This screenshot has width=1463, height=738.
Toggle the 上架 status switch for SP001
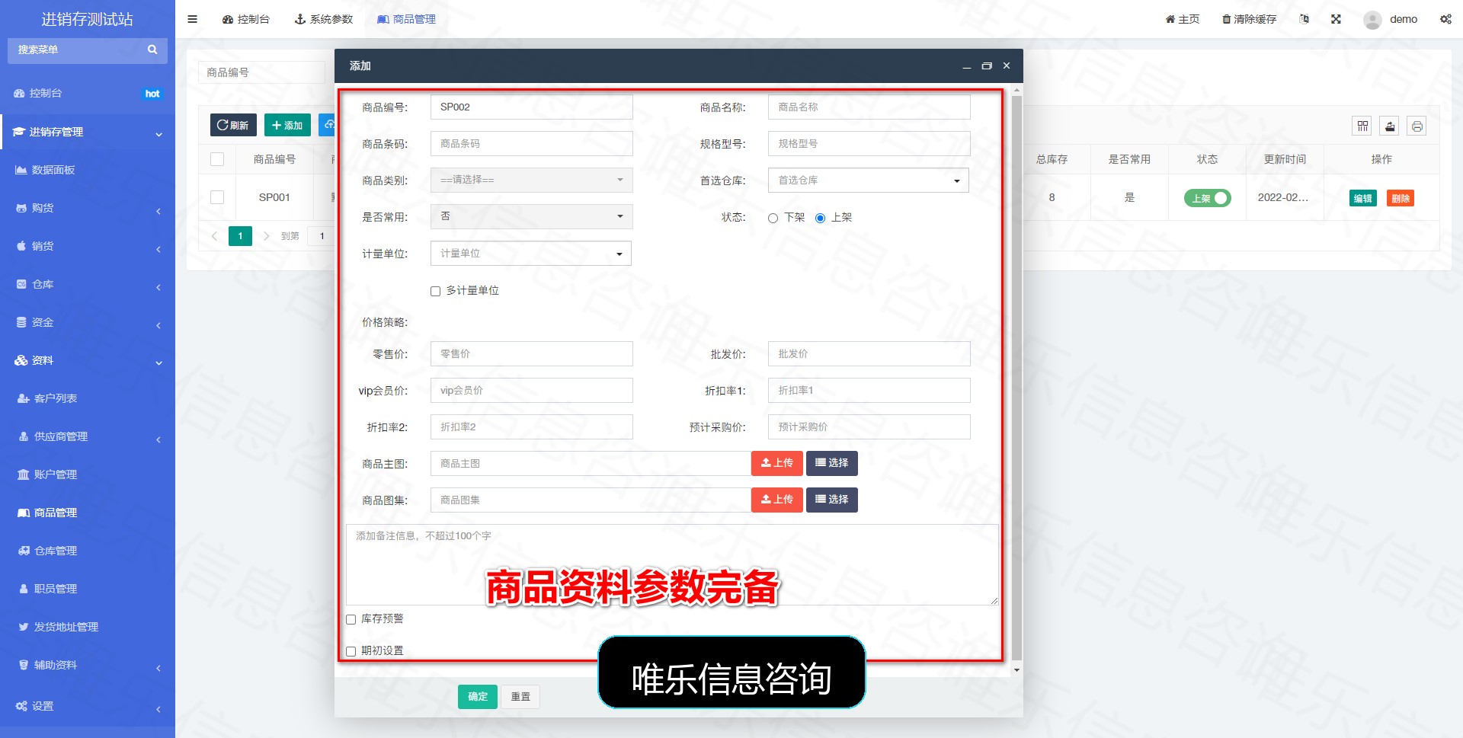tap(1207, 198)
